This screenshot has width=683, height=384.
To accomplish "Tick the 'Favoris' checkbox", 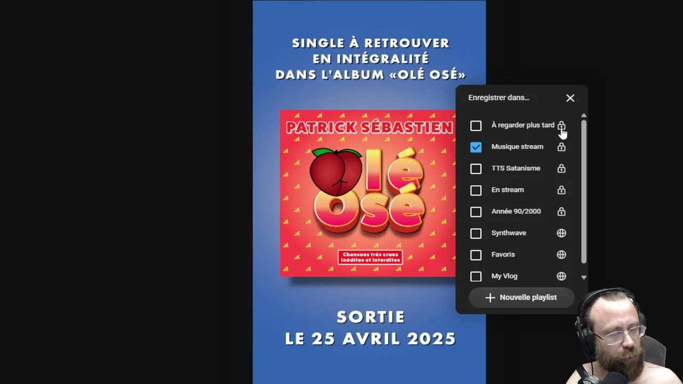I will (476, 255).
